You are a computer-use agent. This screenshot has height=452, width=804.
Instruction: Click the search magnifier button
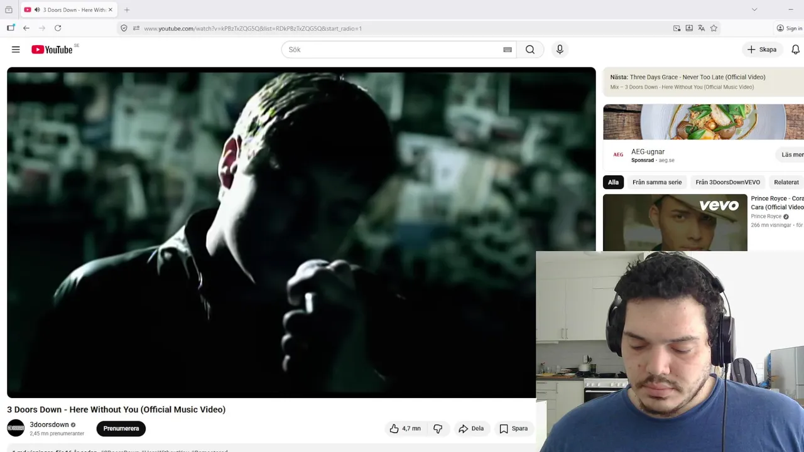530,50
